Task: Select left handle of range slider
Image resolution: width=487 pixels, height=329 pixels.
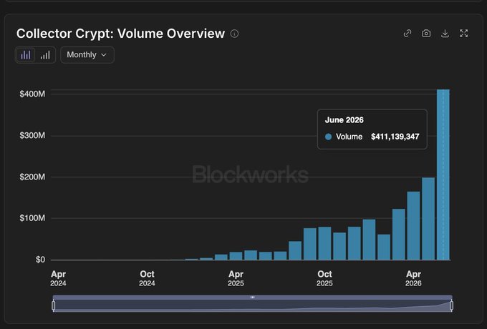Action: (x=54, y=305)
